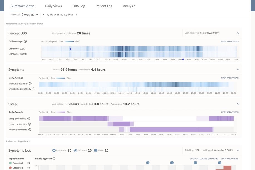Click info icon beside Tremor probability
255x170 pixels.
point(30,83)
